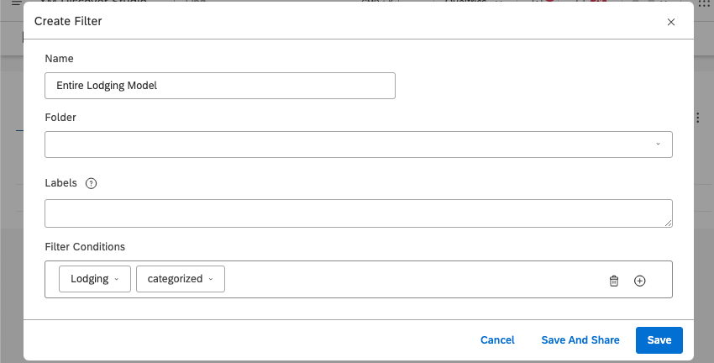The height and width of the screenshot is (363, 714).
Task: Delete the Lodging filter condition with the trash icon
Action: point(613,281)
